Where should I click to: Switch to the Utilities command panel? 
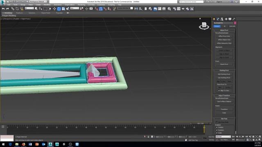pos(234,19)
